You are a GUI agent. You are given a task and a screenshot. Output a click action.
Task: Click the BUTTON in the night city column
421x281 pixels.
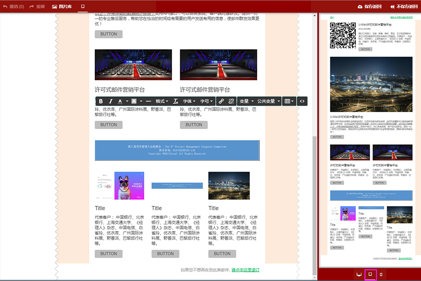pos(222,254)
